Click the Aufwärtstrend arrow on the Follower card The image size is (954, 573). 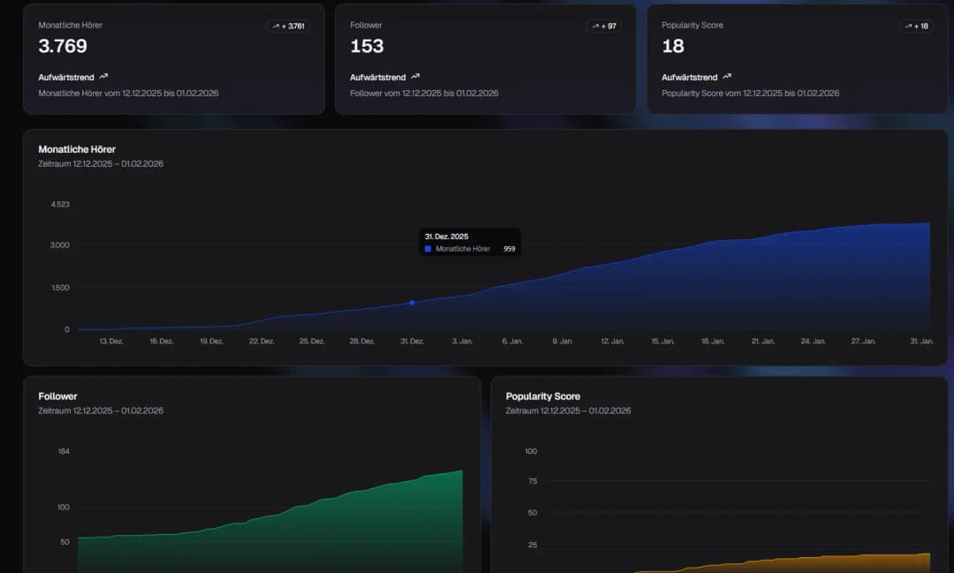414,77
